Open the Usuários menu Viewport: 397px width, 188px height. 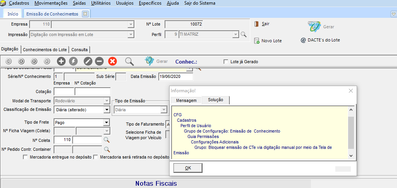click(125, 3)
